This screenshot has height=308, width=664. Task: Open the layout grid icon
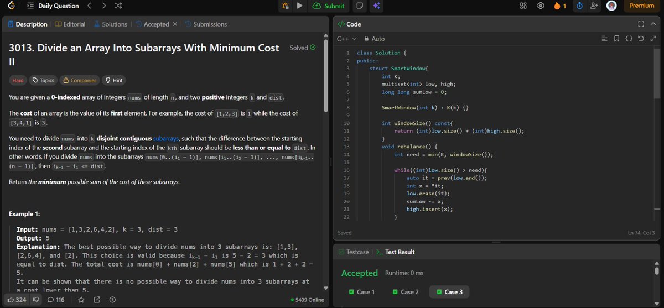(x=523, y=6)
